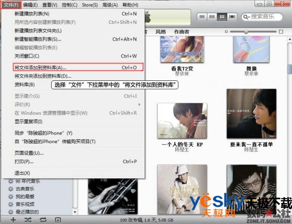Toggle shuffle playback icon
This screenshot has width=292, height=224.
click(28, 220)
